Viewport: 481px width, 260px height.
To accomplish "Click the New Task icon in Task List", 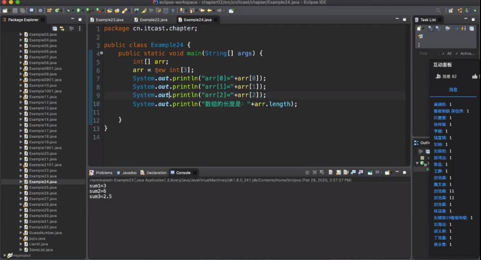I will [x=420, y=29].
